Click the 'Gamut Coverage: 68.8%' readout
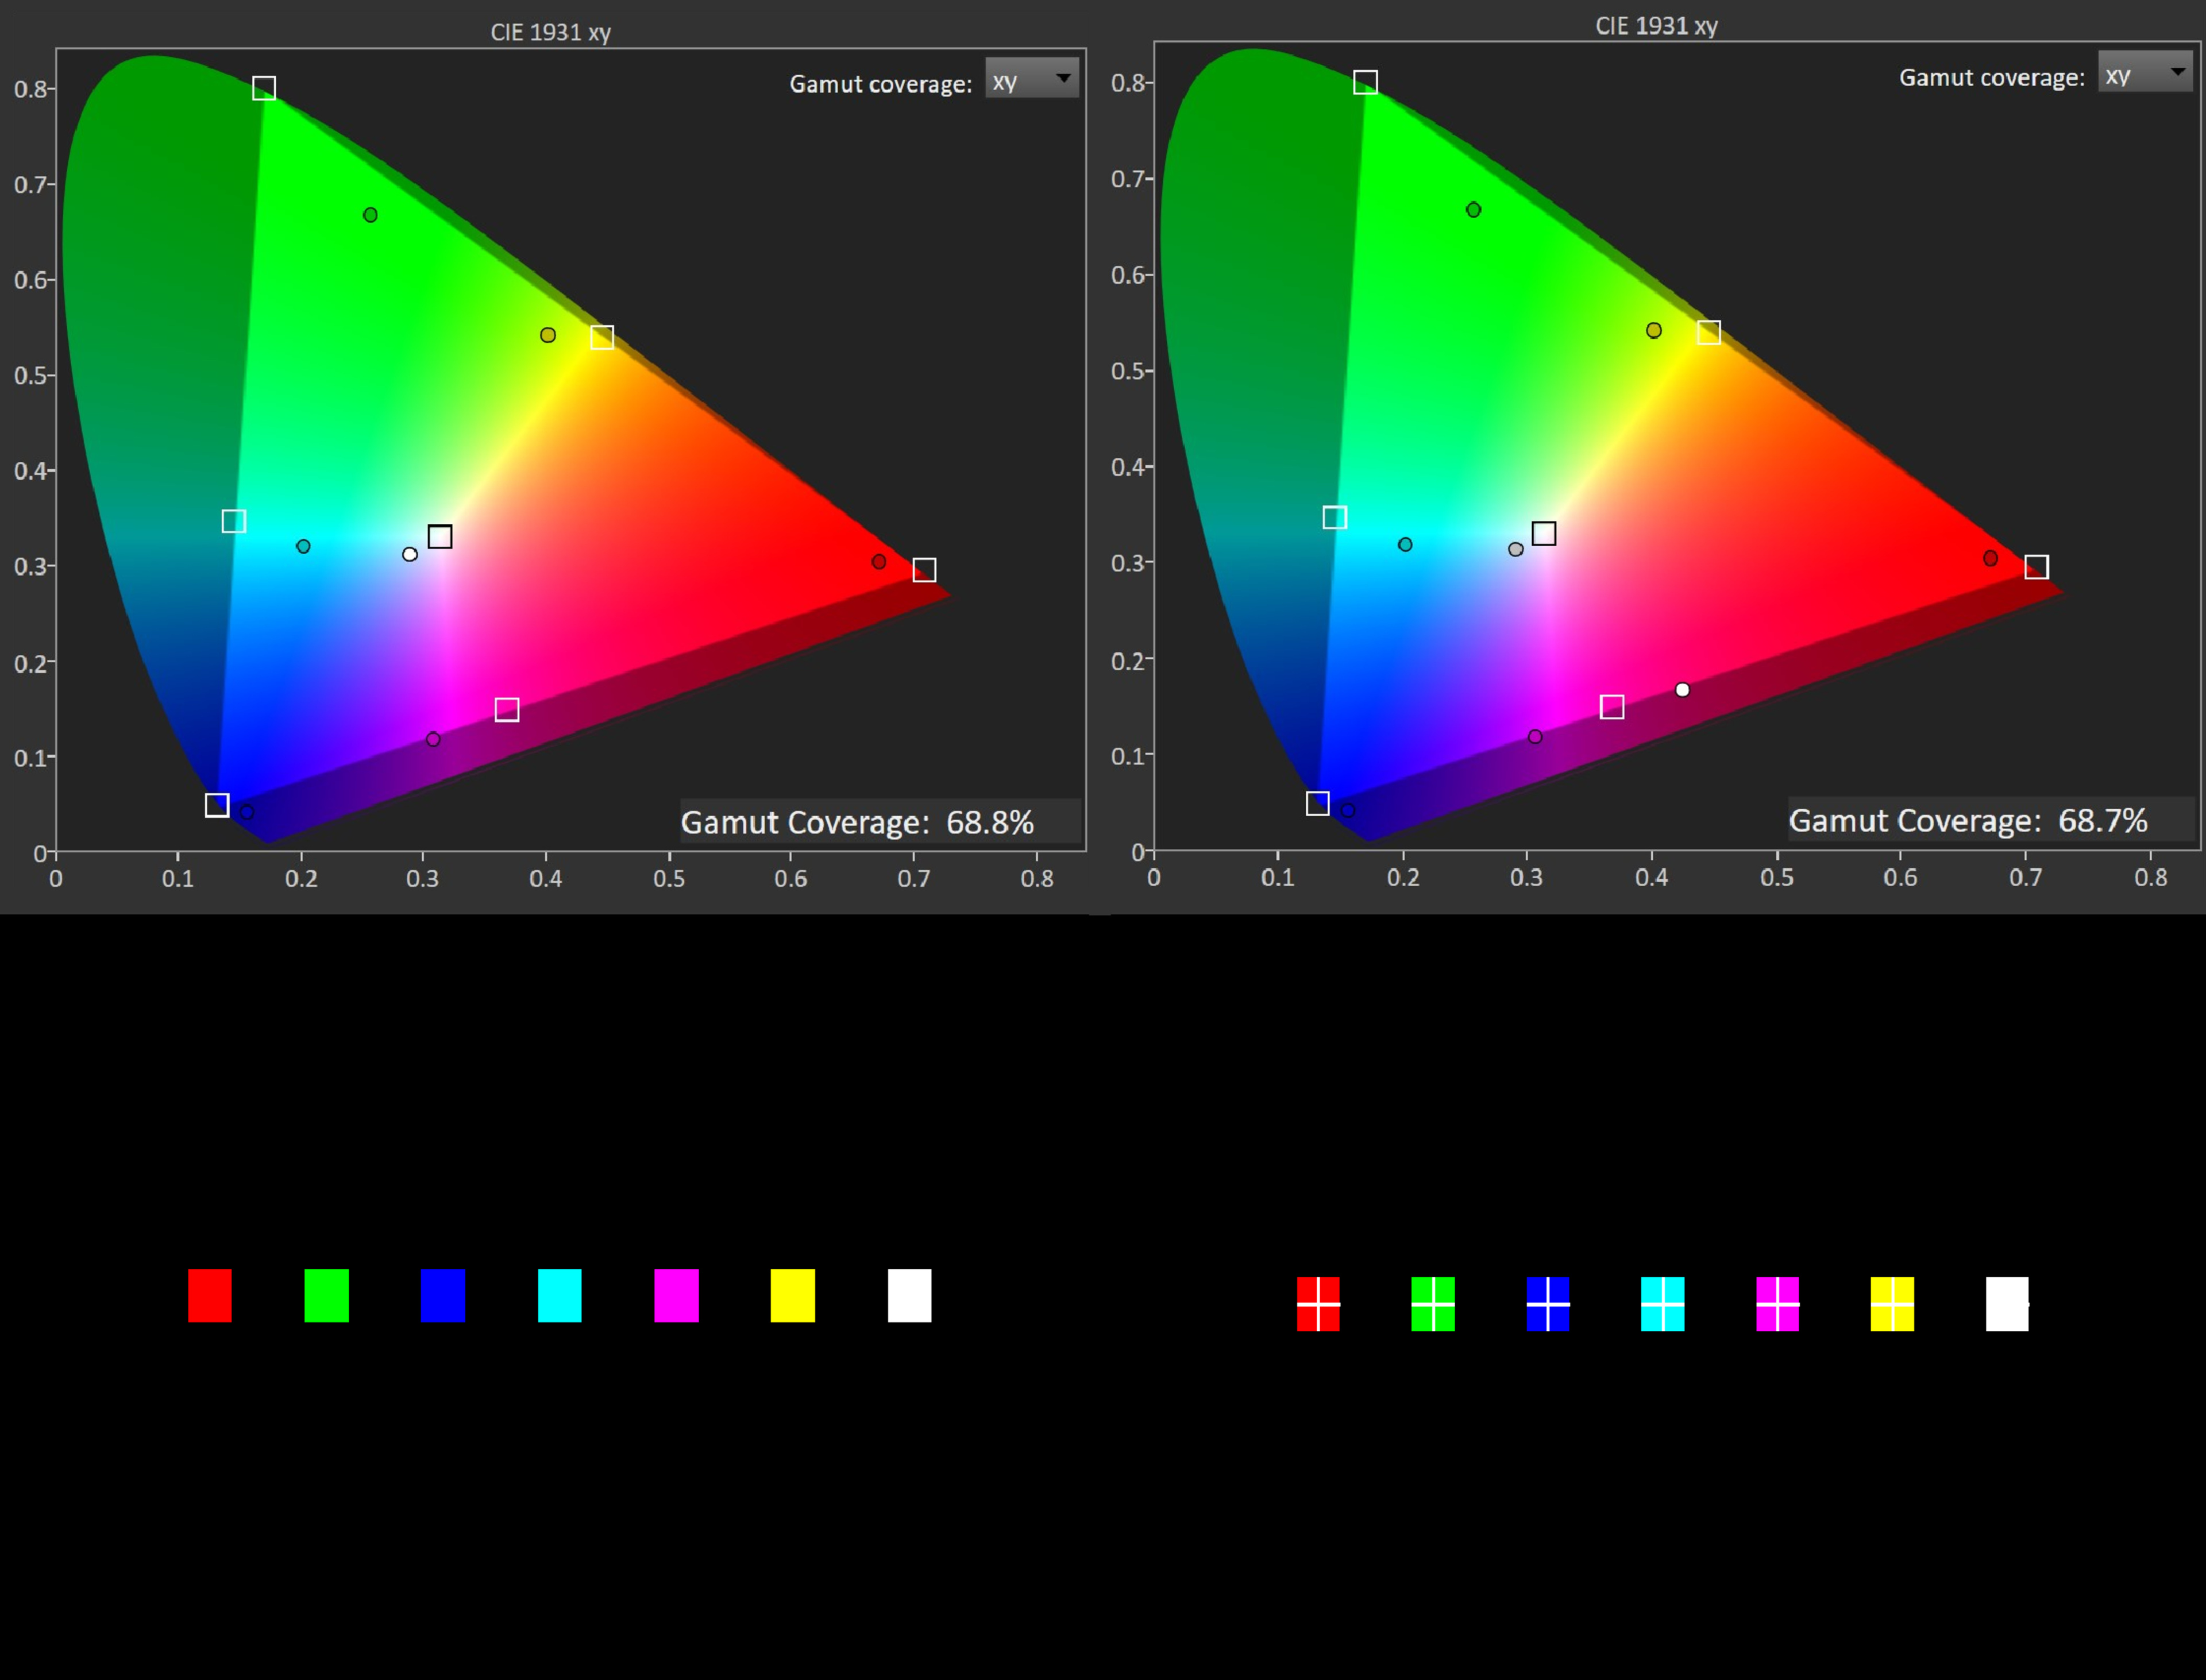This screenshot has height=1680, width=2206. [858, 823]
